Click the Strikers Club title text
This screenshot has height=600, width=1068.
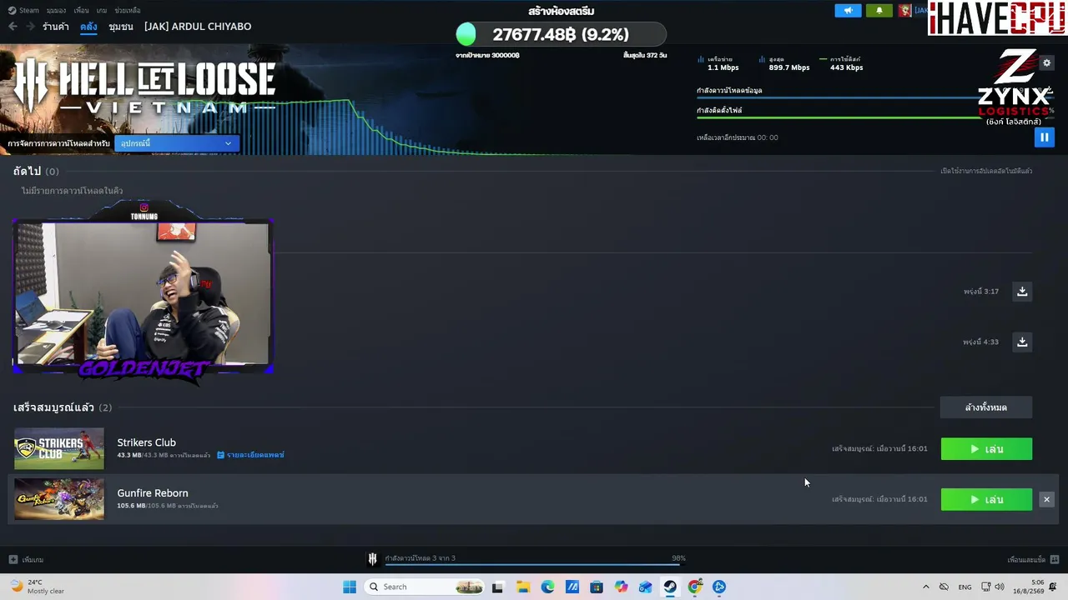(x=147, y=442)
